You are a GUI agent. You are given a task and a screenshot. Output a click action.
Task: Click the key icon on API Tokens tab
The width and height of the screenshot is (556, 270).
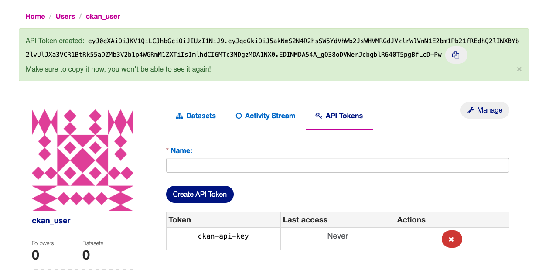coord(317,116)
